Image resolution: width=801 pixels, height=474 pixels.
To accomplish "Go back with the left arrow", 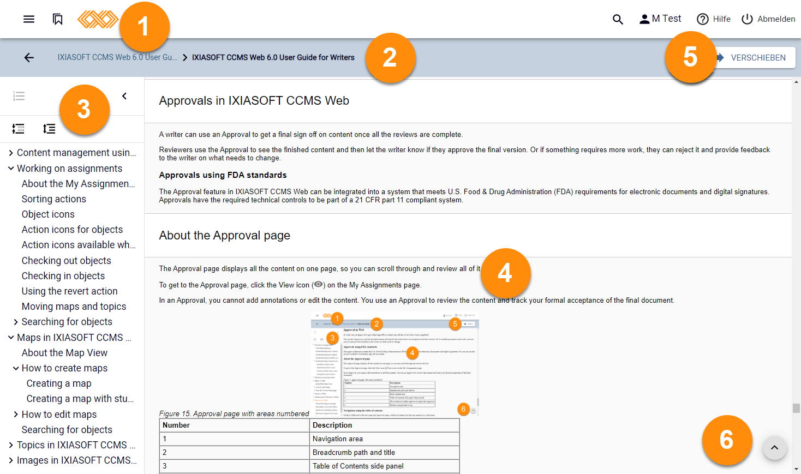I will (29, 57).
